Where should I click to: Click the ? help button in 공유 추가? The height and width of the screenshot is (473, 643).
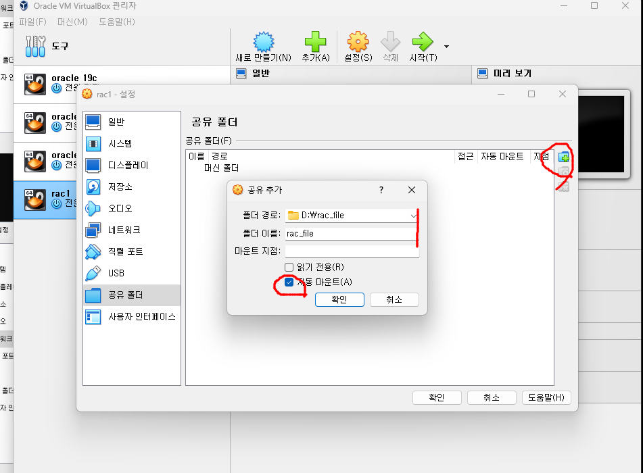[381, 190]
